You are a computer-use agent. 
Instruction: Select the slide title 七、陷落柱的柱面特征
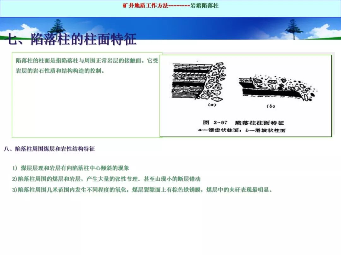point(70,39)
